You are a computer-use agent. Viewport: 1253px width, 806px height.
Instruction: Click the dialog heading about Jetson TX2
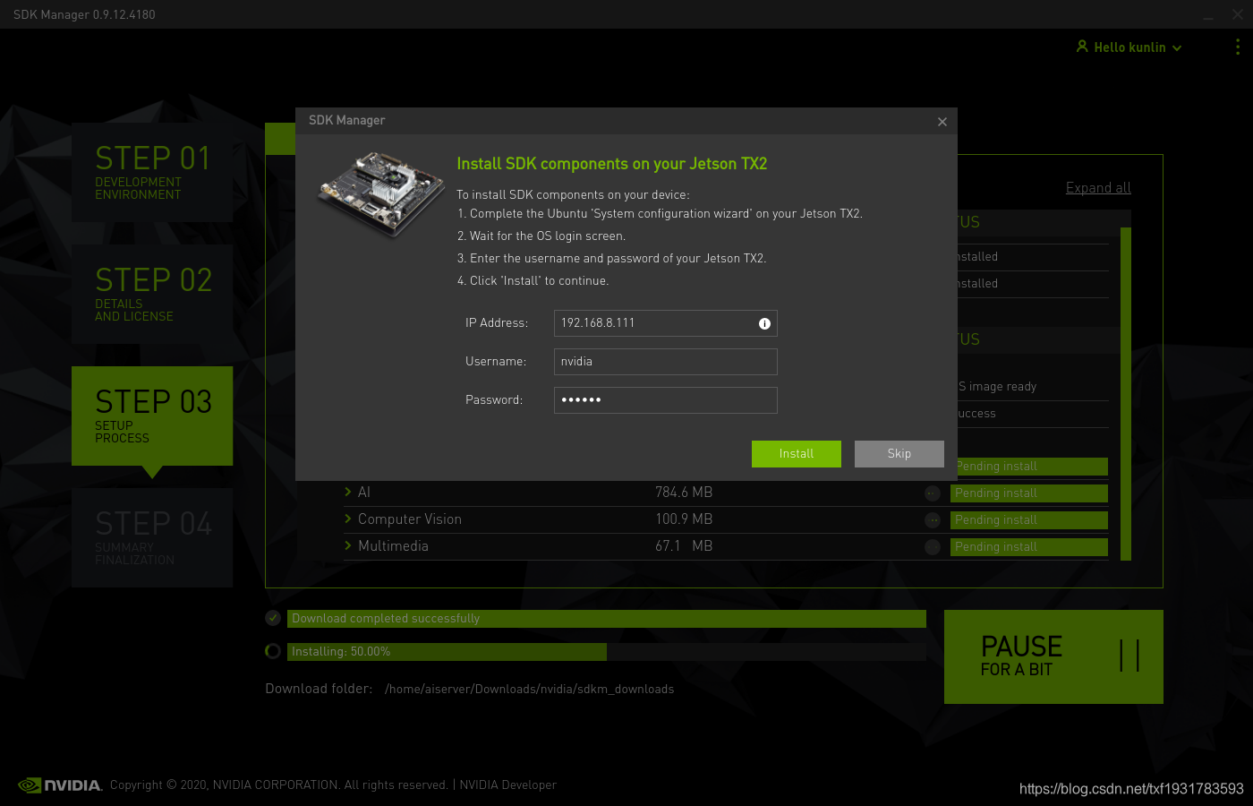tap(612, 164)
